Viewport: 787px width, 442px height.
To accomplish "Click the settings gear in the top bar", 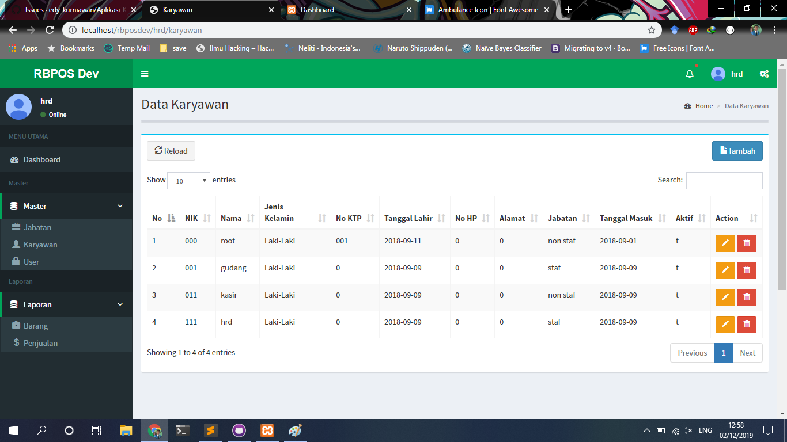I will point(764,74).
